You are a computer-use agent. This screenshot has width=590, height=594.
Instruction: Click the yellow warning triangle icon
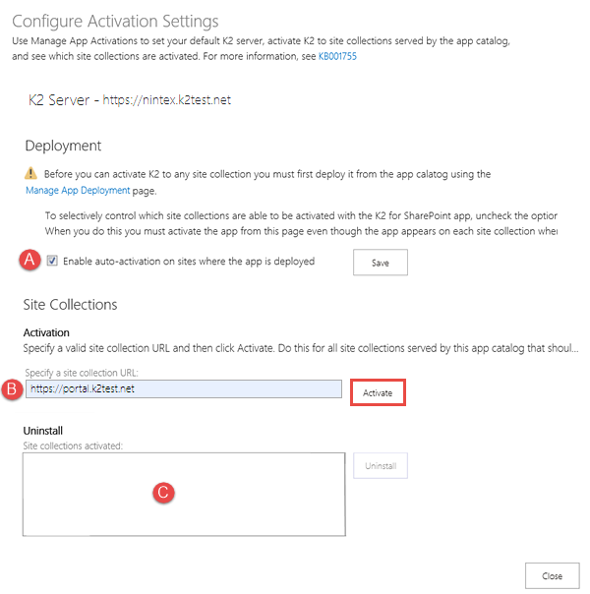pyautogui.click(x=30, y=173)
